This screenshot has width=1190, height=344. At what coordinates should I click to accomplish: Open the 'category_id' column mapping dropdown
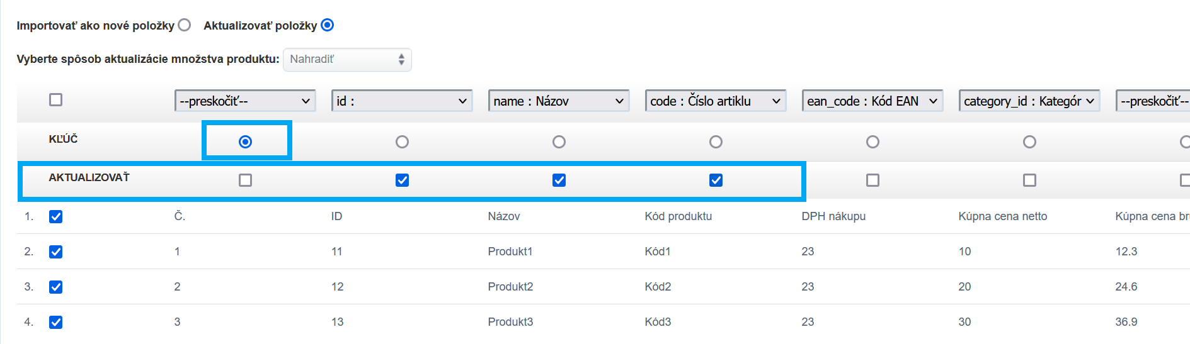coord(1029,101)
